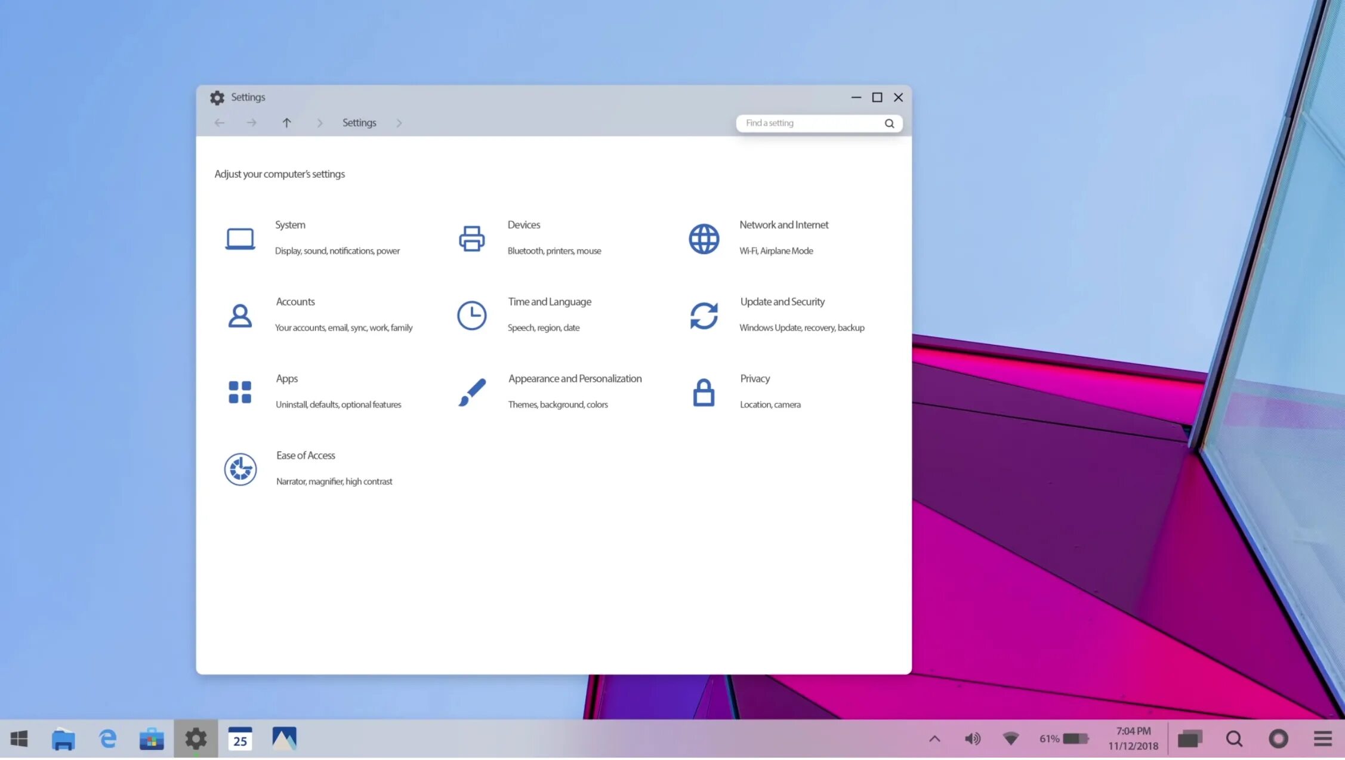Navigate back using the back arrow

(x=219, y=122)
